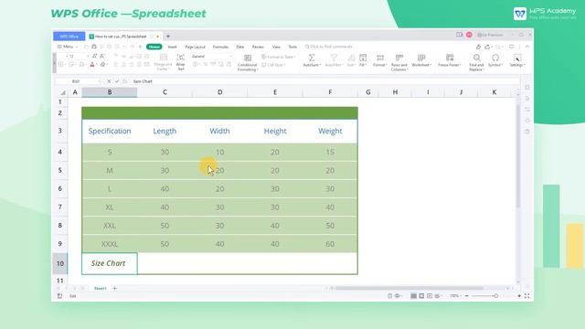585x329 pixels.
Task: Switch to Page Layout view in status bar
Action: [x=421, y=296]
